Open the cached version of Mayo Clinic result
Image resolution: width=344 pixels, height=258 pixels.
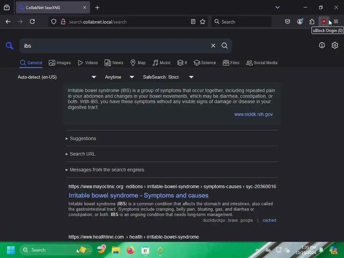pyautogui.click(x=269, y=220)
